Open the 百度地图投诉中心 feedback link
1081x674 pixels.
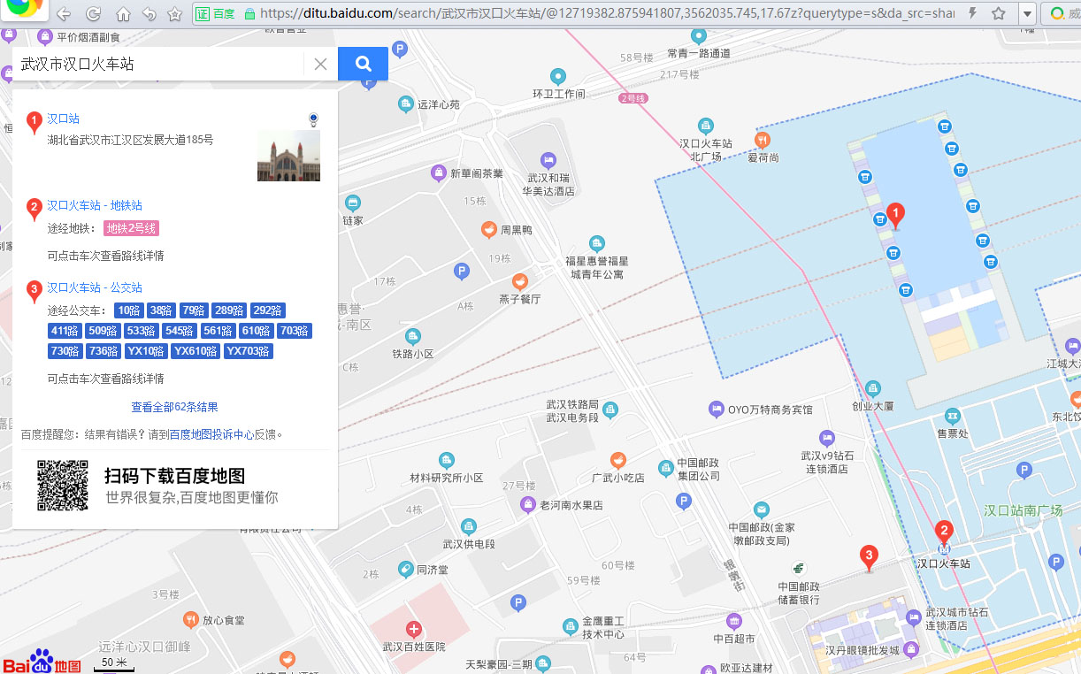coord(211,434)
